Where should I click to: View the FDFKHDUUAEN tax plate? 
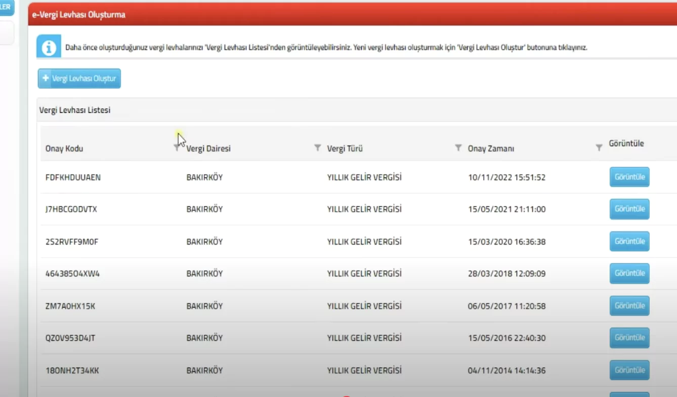629,177
